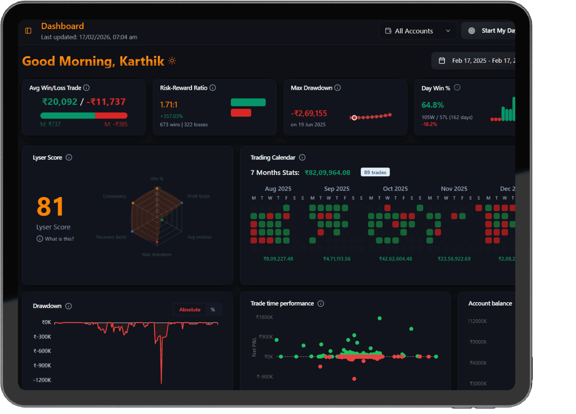Show info for Trade time performance
Image resolution: width=576 pixels, height=414 pixels.
(321, 303)
